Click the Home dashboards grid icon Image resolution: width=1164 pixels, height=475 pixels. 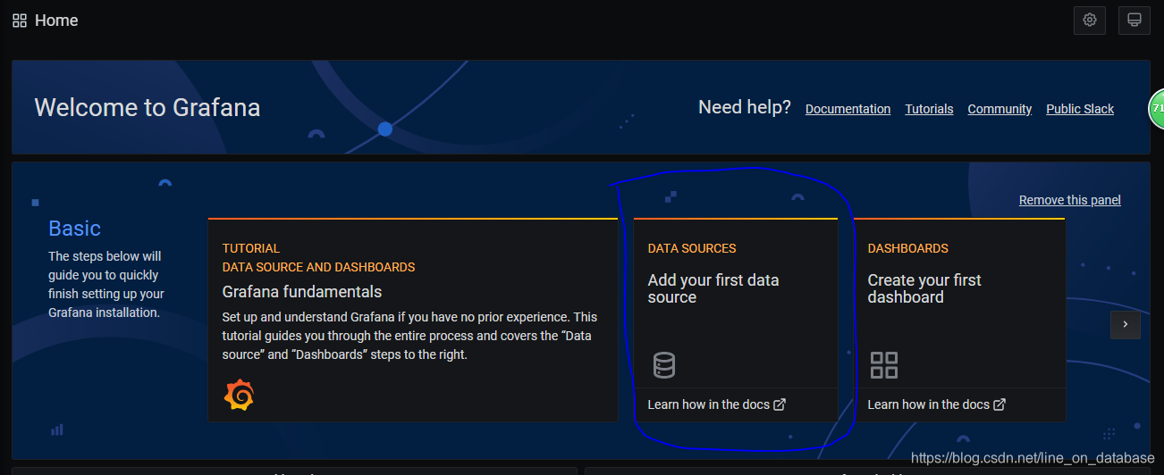(x=20, y=21)
